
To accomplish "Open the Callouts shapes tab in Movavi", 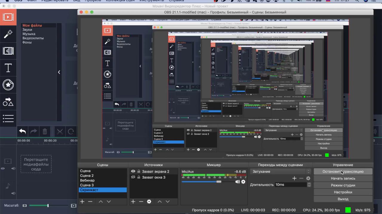I will coord(8,102).
